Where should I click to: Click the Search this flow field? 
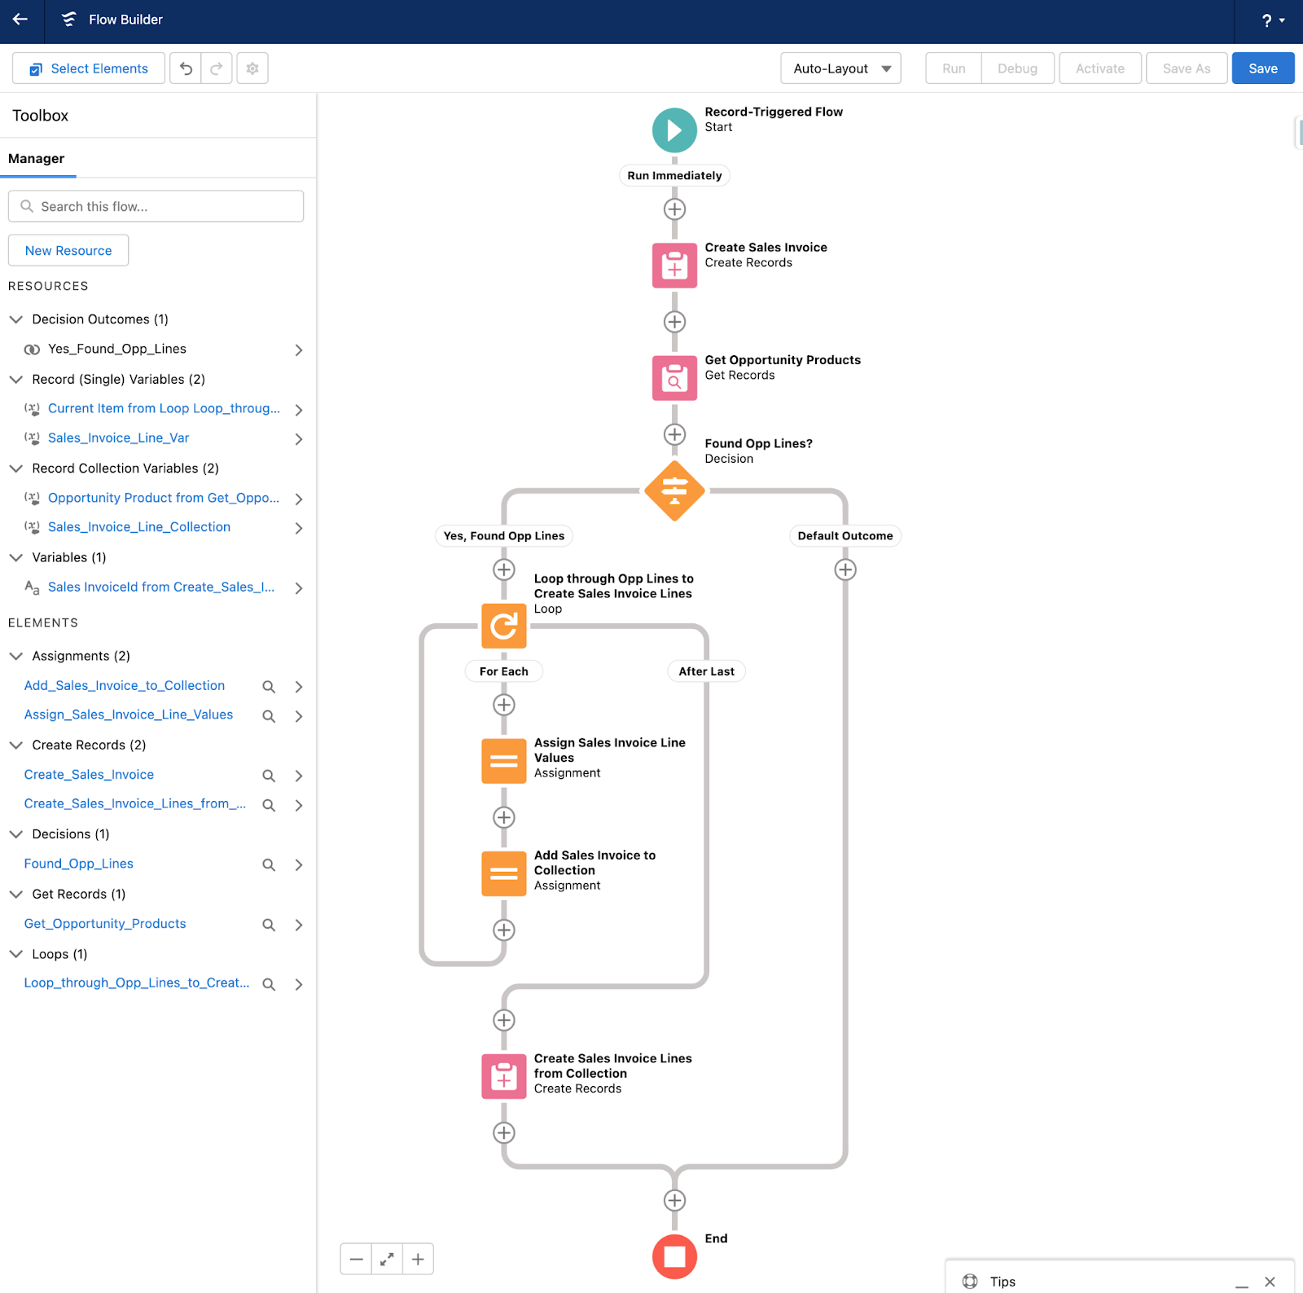click(156, 206)
